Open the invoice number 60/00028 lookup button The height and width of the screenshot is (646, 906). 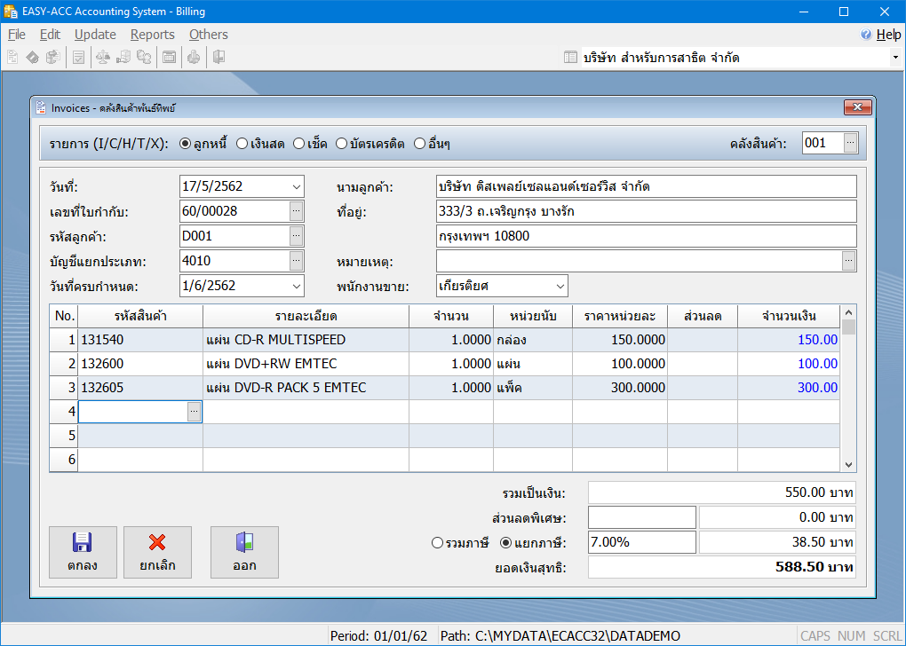coord(297,211)
